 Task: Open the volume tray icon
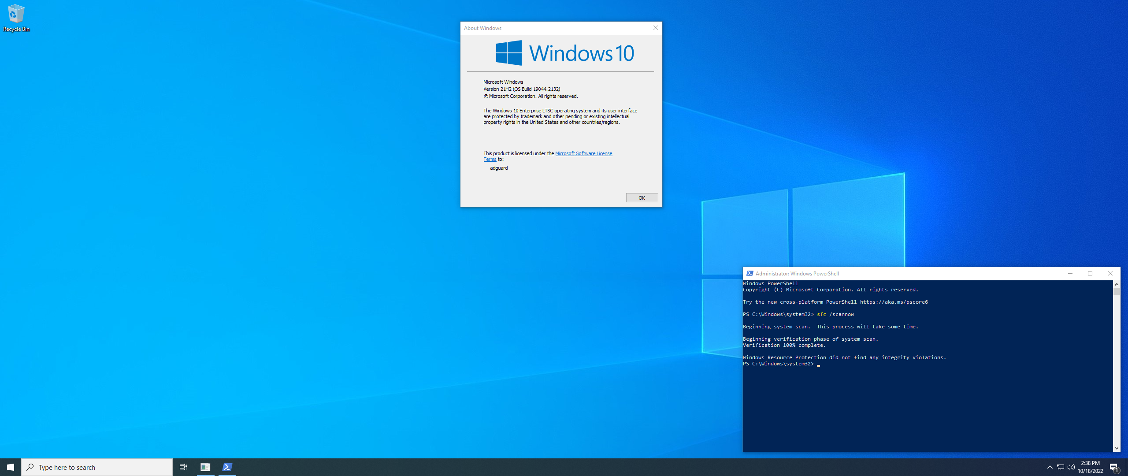coord(1071,467)
